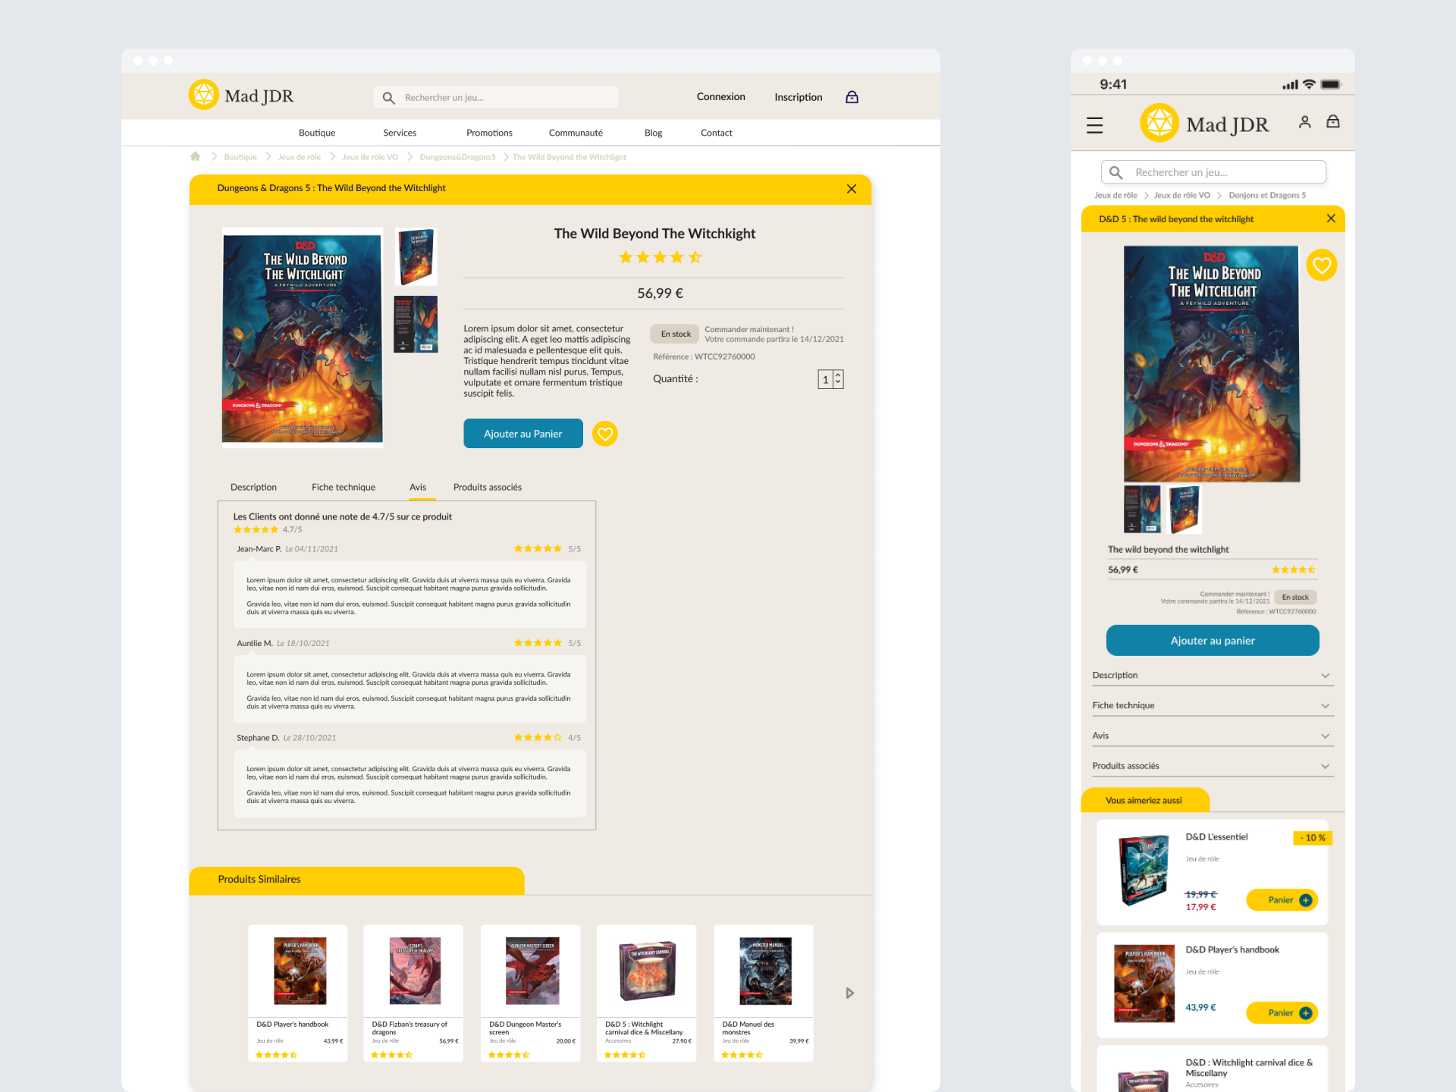Image resolution: width=1456 pixels, height=1092 pixels.
Task: Click the mobile Mad JDR logo
Action: (x=1204, y=123)
